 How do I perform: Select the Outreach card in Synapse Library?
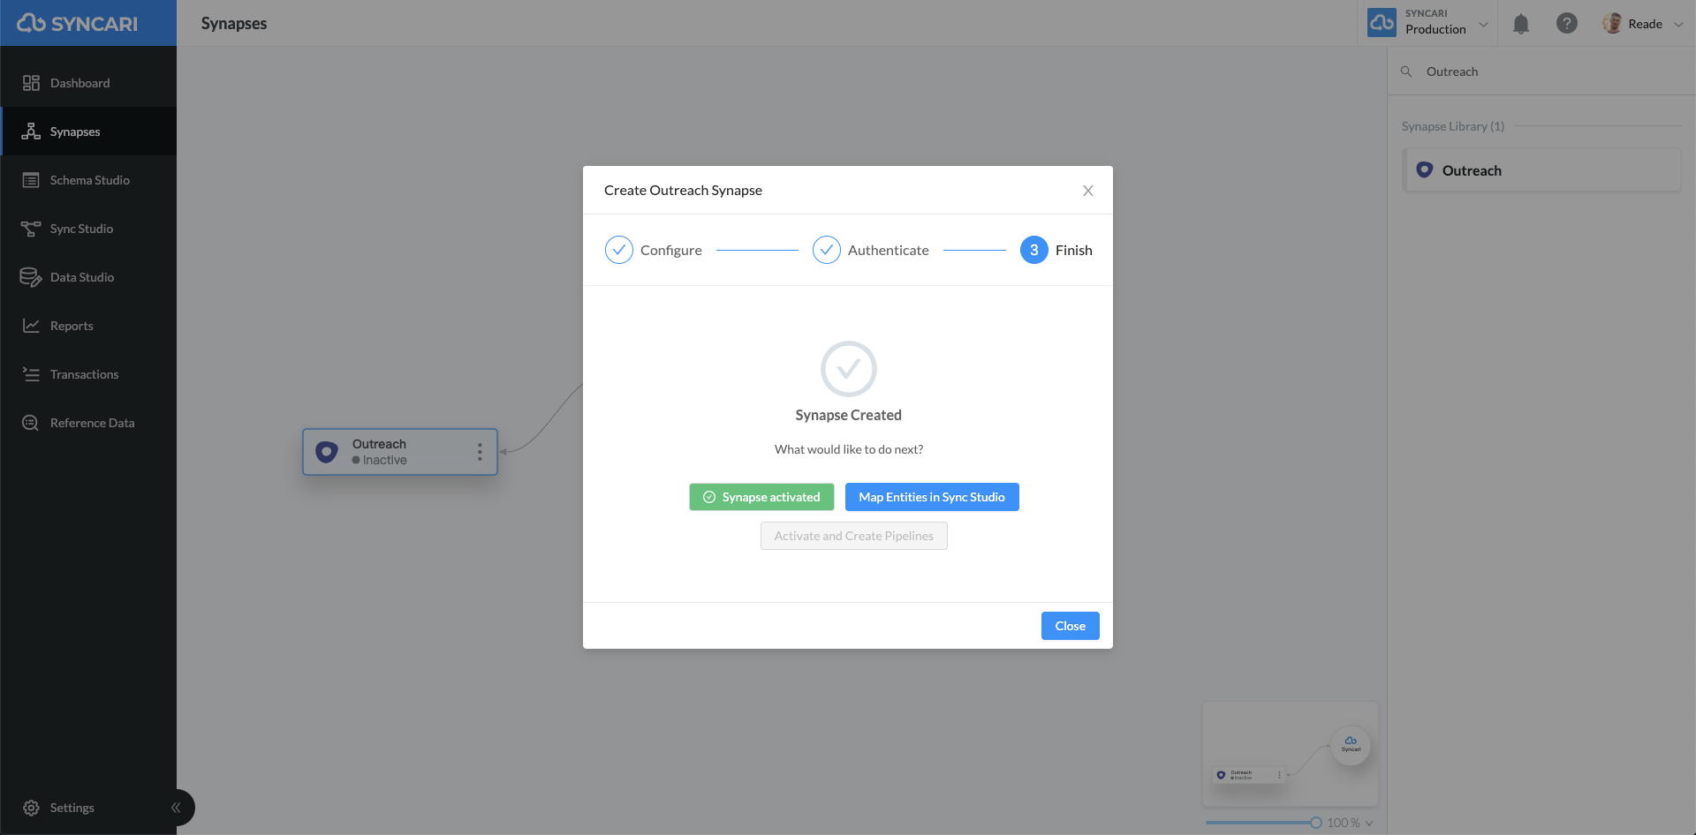(x=1541, y=170)
